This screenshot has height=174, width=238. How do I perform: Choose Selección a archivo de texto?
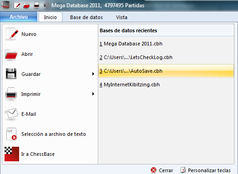[50, 134]
